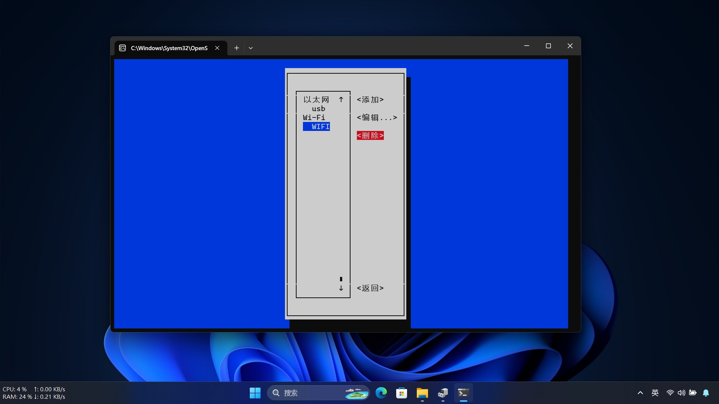
Task: Open File Explorer from taskbar
Action: [422, 393]
